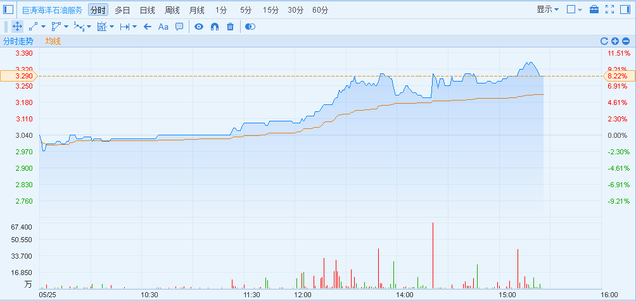Select the wave count line tool

coord(79,27)
